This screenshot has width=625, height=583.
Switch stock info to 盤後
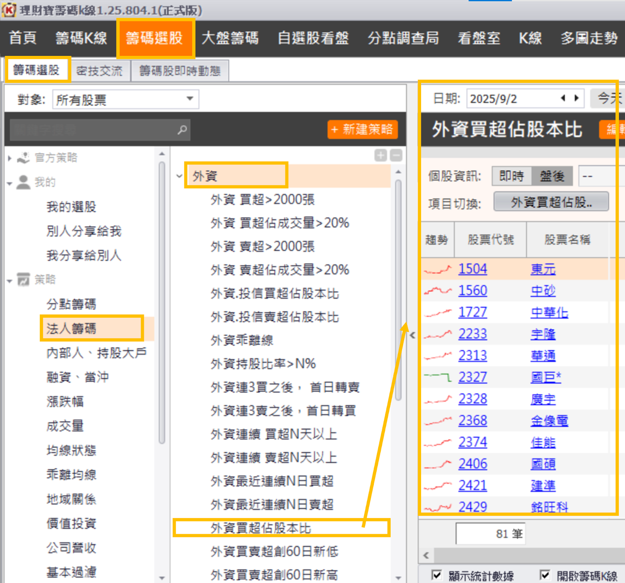[552, 176]
